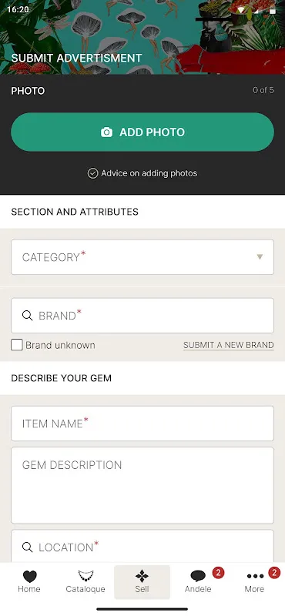Focus the Brand search field
This screenshot has height=616, width=285.
(142, 316)
